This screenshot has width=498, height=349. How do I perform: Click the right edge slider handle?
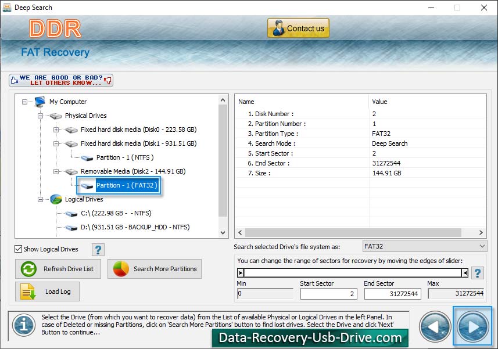465,273
